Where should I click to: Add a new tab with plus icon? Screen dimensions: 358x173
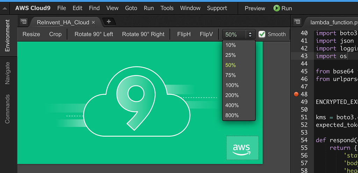(x=109, y=22)
